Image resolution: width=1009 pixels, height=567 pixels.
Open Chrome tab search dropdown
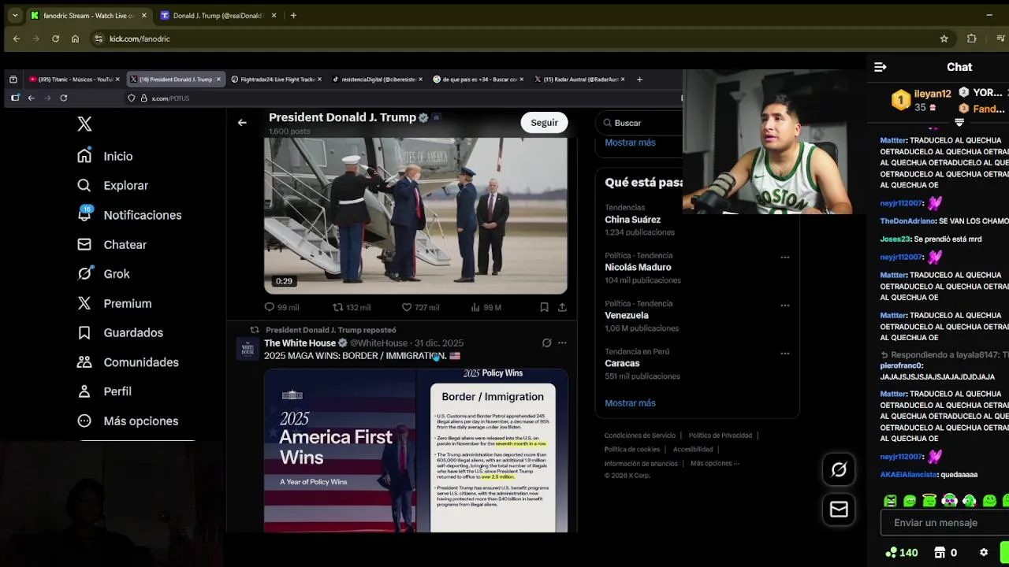[14, 15]
